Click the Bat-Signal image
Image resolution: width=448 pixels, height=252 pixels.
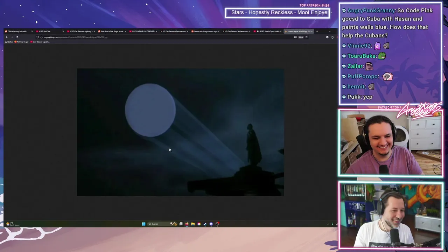pos(180,132)
